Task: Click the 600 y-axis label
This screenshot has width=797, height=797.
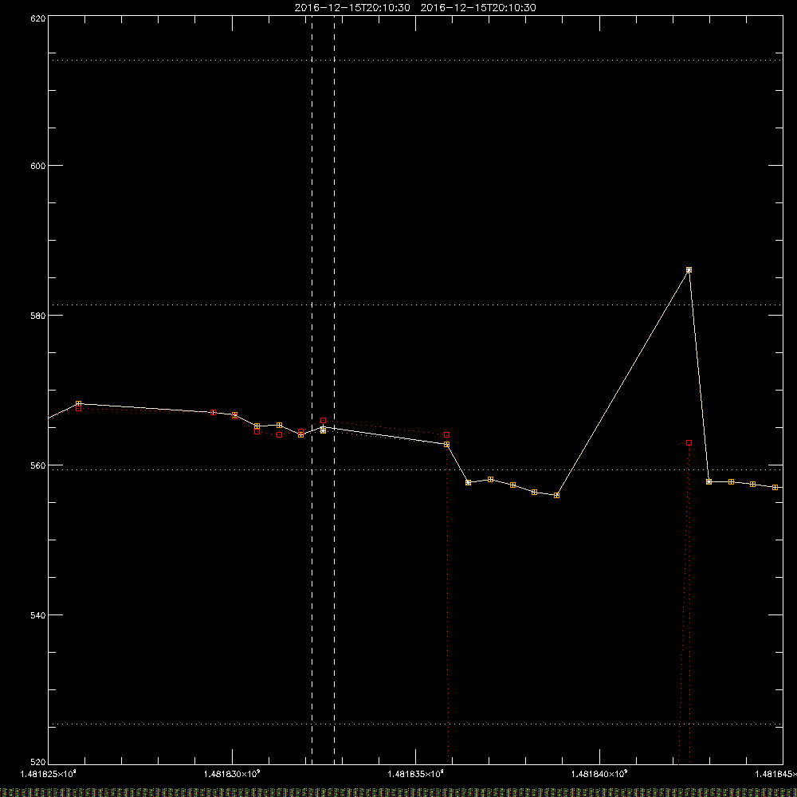Action: (39, 166)
